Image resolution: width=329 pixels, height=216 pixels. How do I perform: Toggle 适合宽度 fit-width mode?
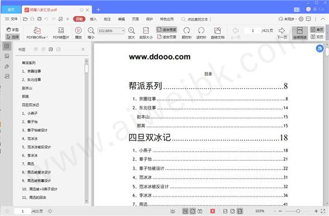click(167, 30)
